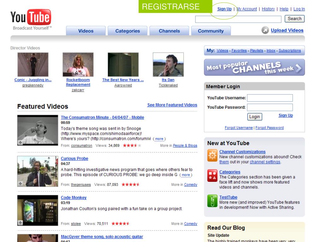This screenshot has width=323, height=242.
Task: Click the red Categories shapes icon
Action: click(212, 176)
